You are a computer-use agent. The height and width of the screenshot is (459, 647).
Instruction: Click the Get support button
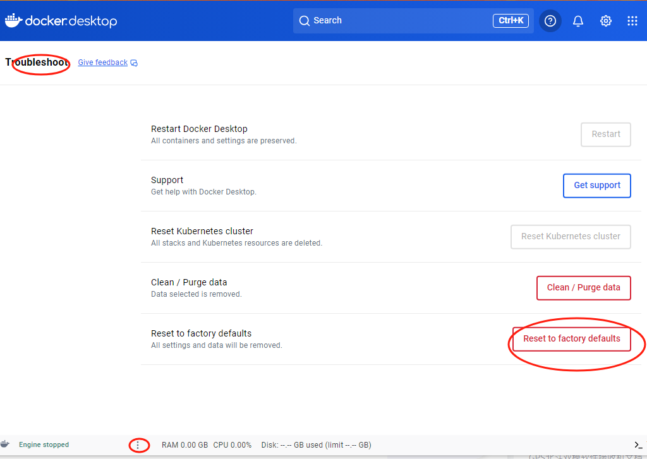point(597,186)
